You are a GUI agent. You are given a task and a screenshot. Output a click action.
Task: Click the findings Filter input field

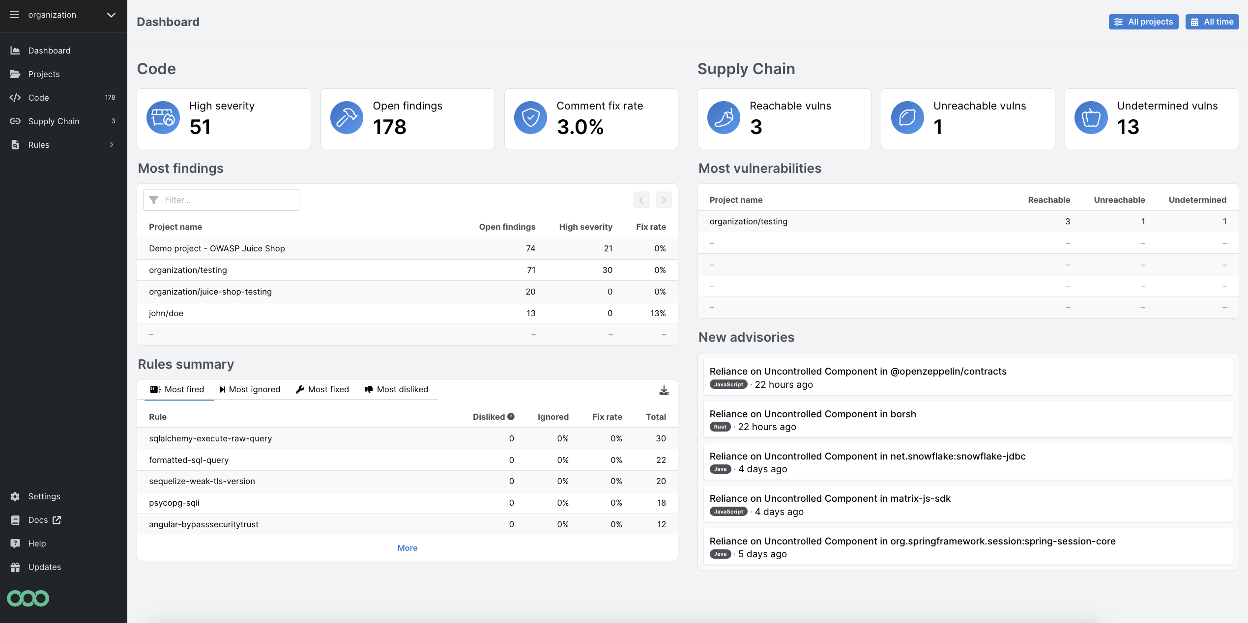coord(221,200)
